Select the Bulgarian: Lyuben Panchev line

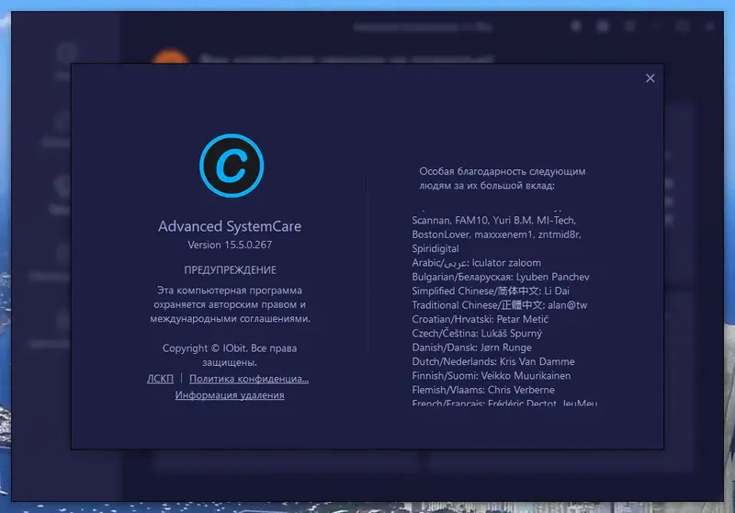pos(501,277)
